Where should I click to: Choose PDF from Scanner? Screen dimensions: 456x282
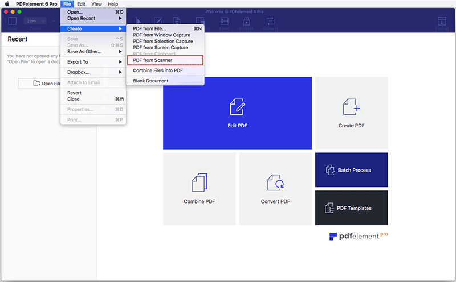(165, 60)
